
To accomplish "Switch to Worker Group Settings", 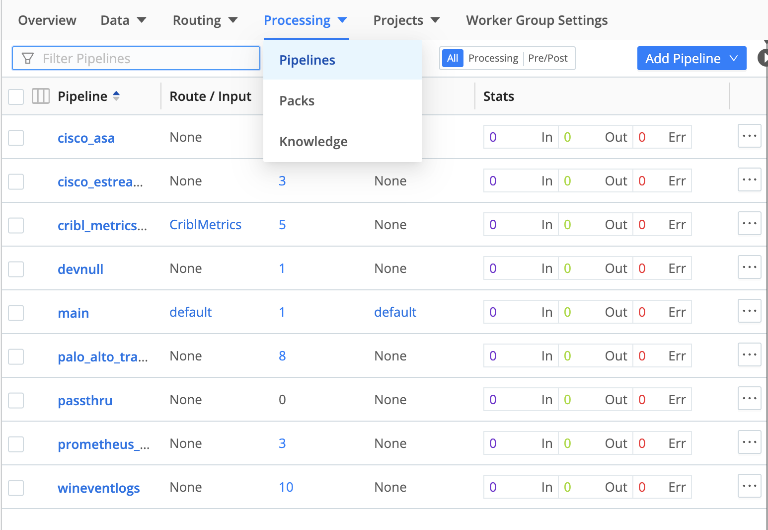I will (x=537, y=20).
